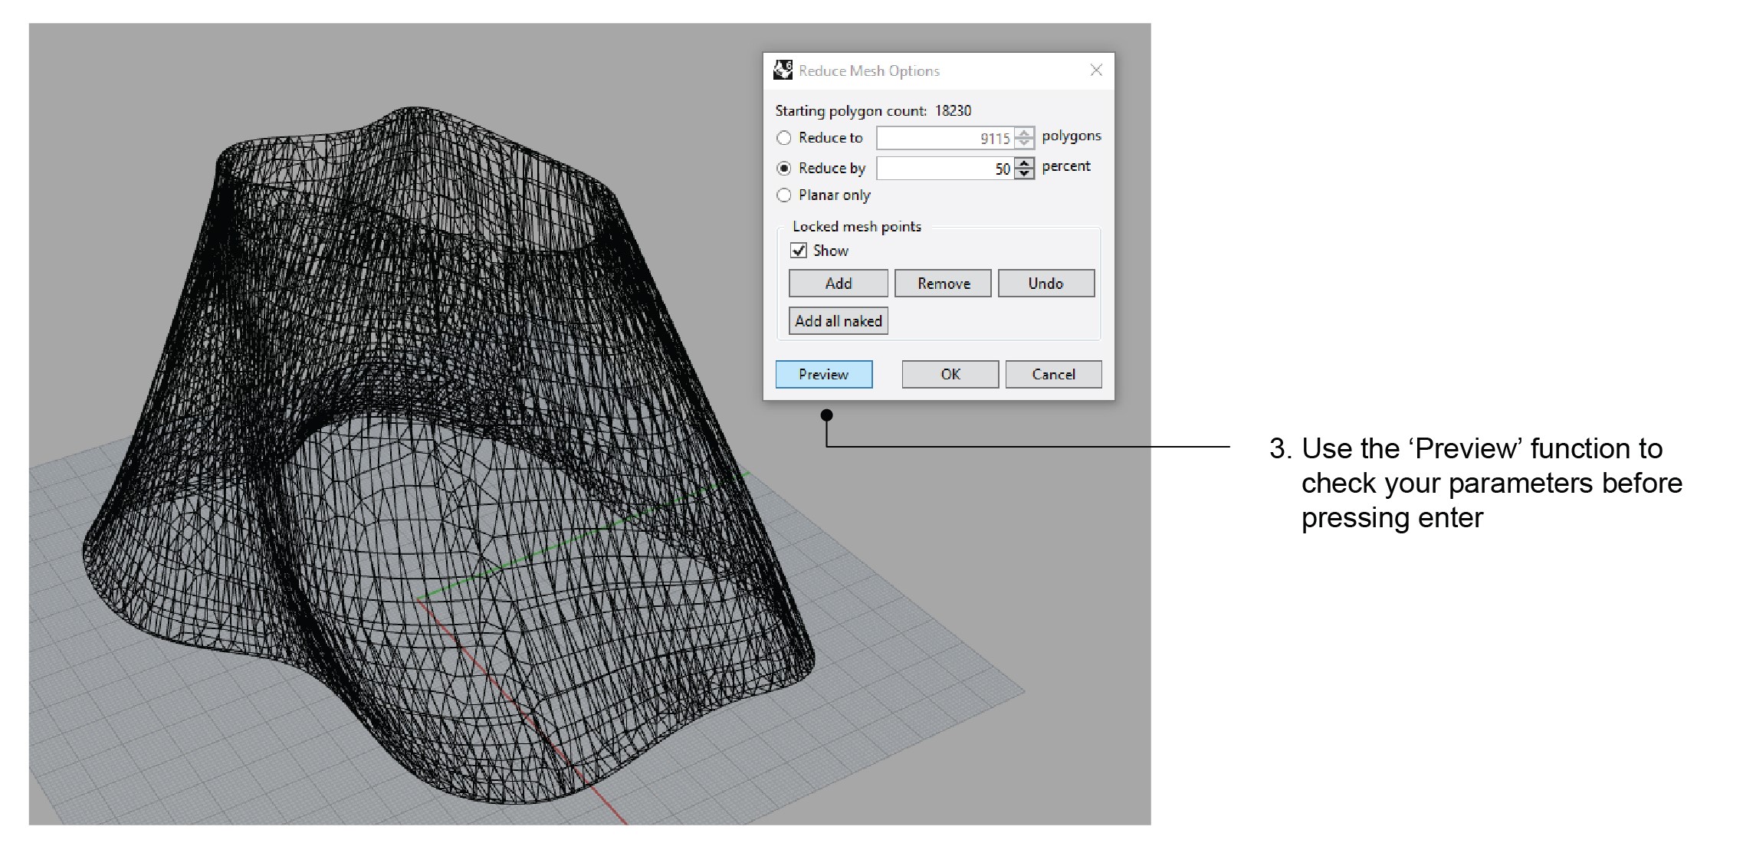Viewport: 1743px width, 856px height.
Task: Select the 'Reduce to' radio button
Action: (x=783, y=138)
